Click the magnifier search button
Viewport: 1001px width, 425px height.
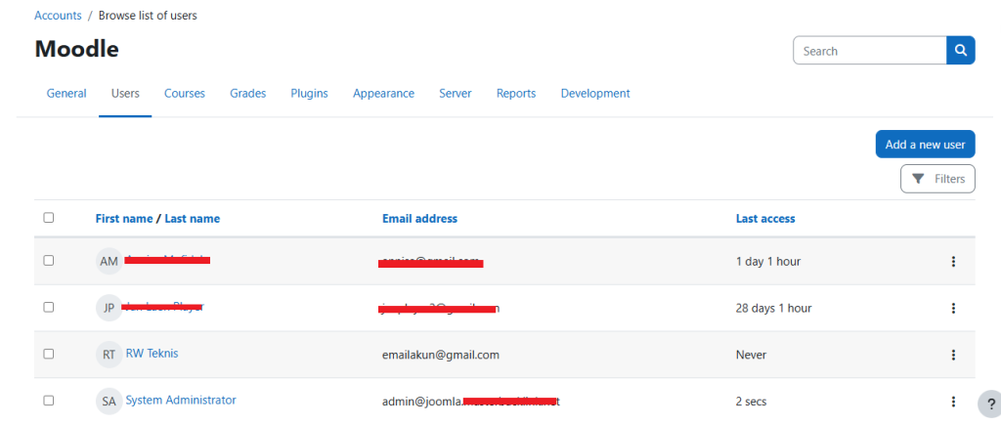point(961,51)
